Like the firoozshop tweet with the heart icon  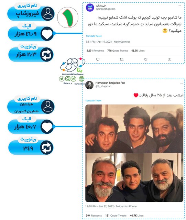(x=145, y=59)
